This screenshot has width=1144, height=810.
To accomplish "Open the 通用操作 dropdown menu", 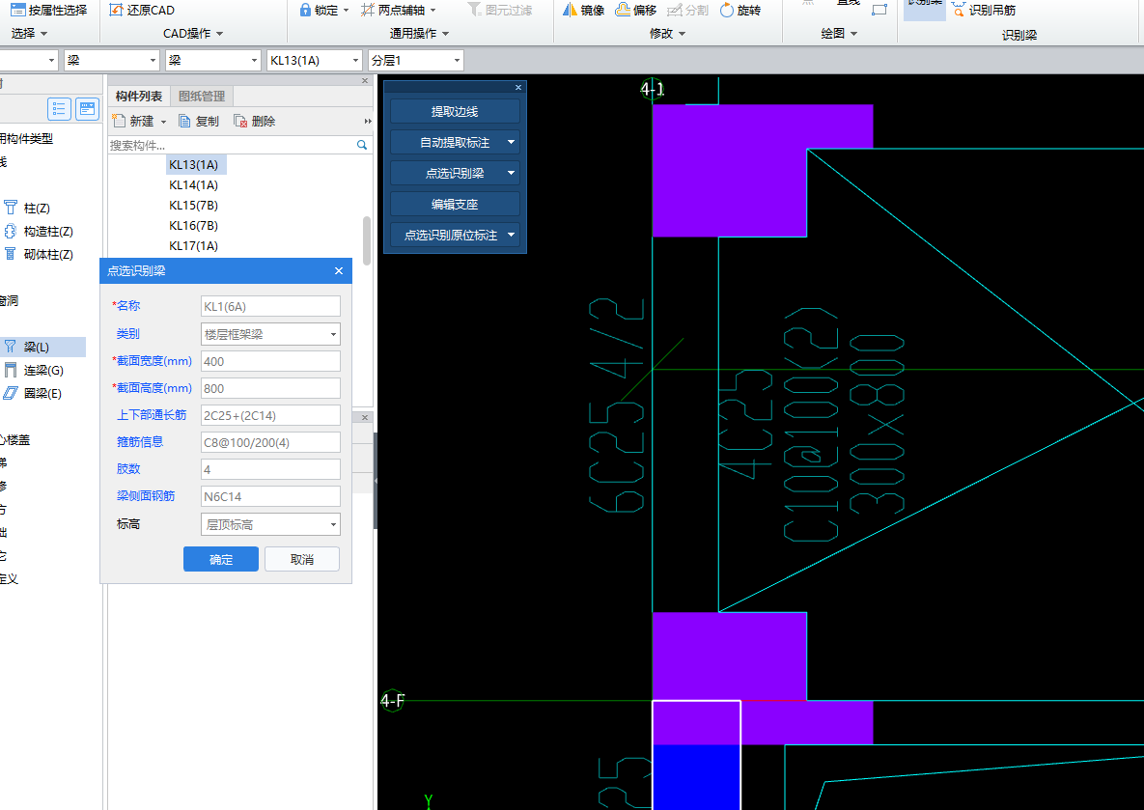I will 419,34.
